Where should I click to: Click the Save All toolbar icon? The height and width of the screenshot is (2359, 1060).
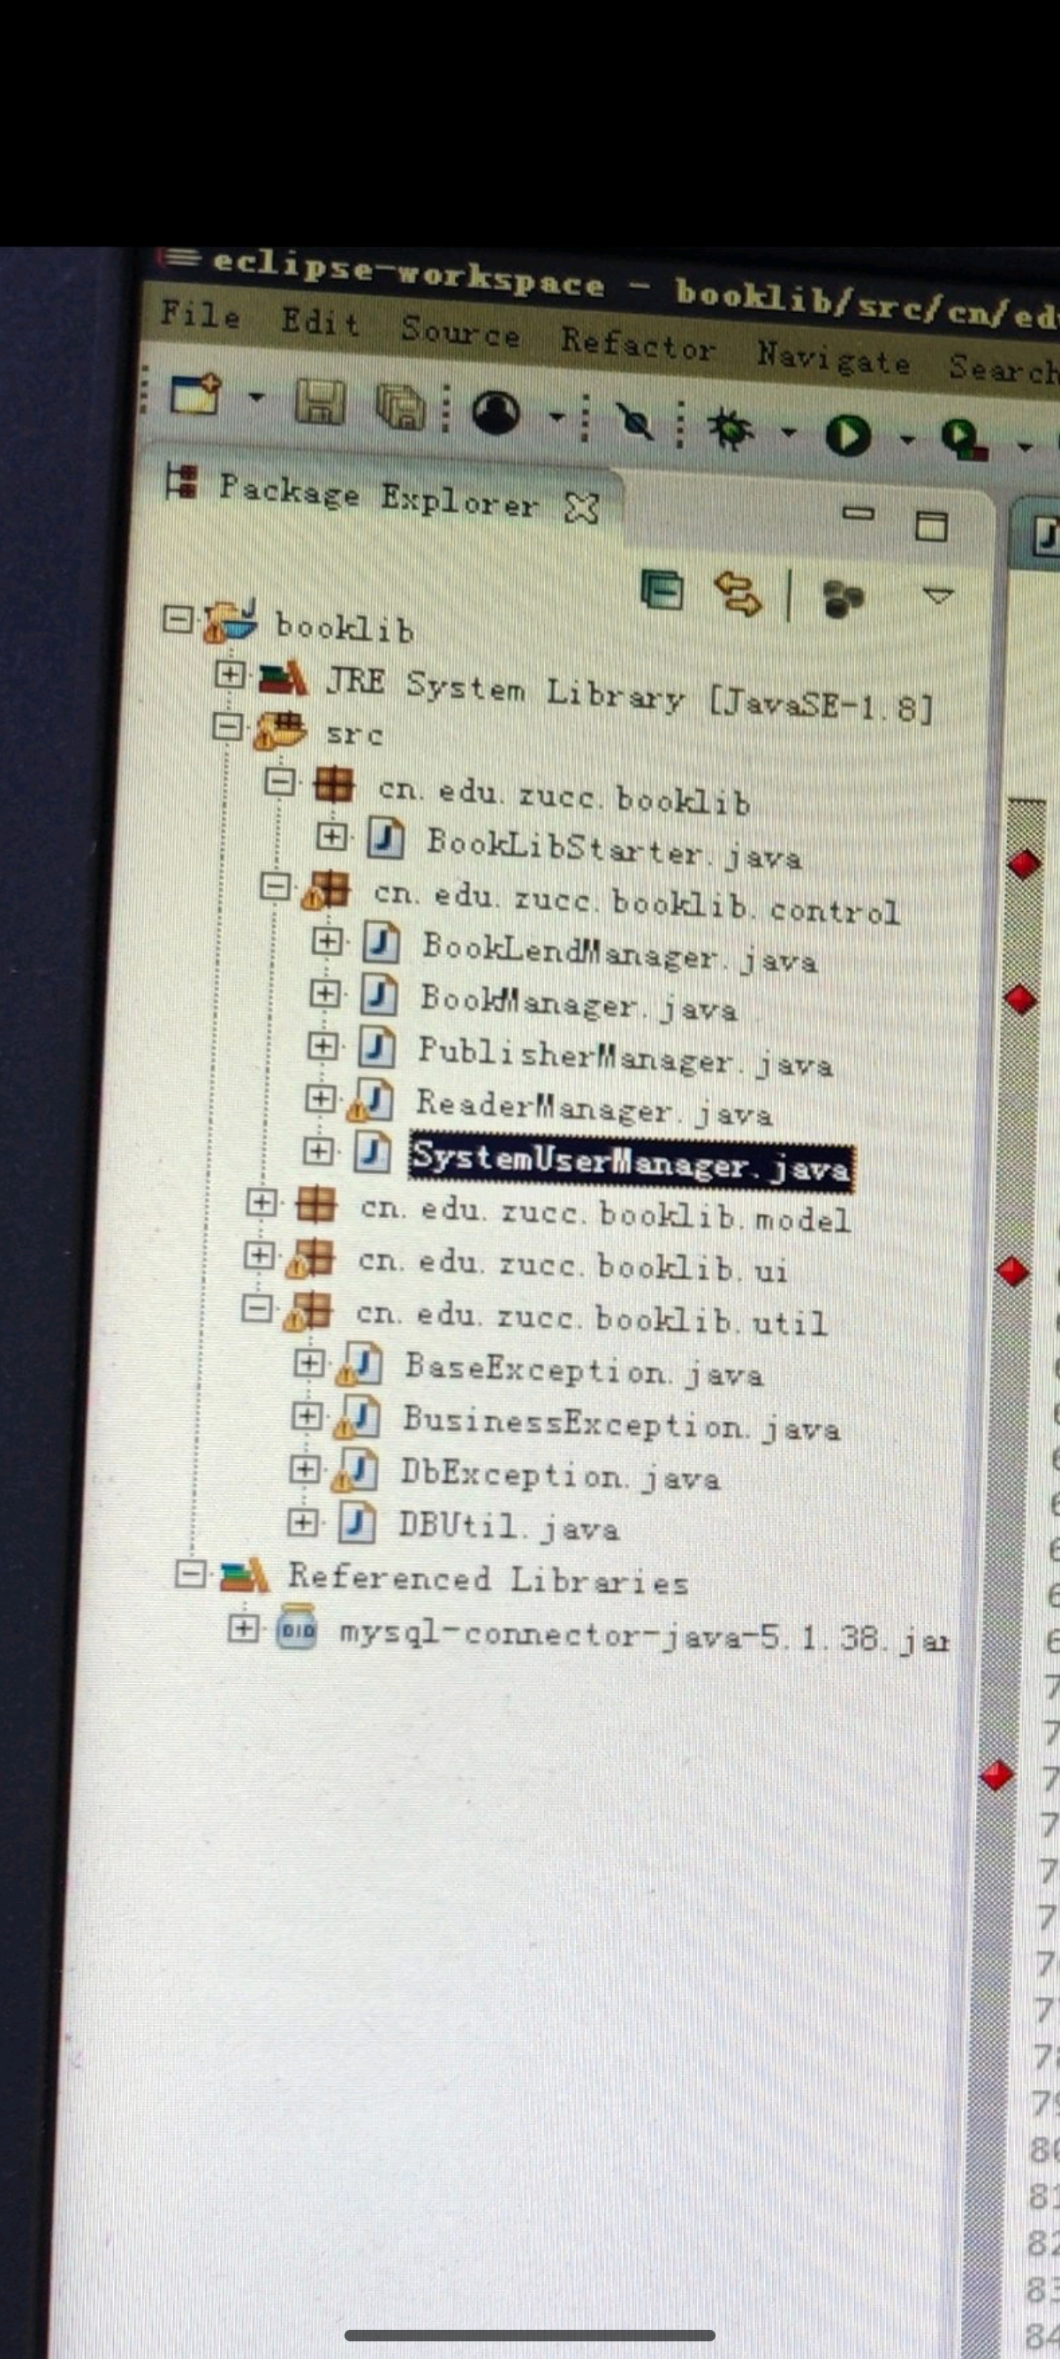click(400, 406)
